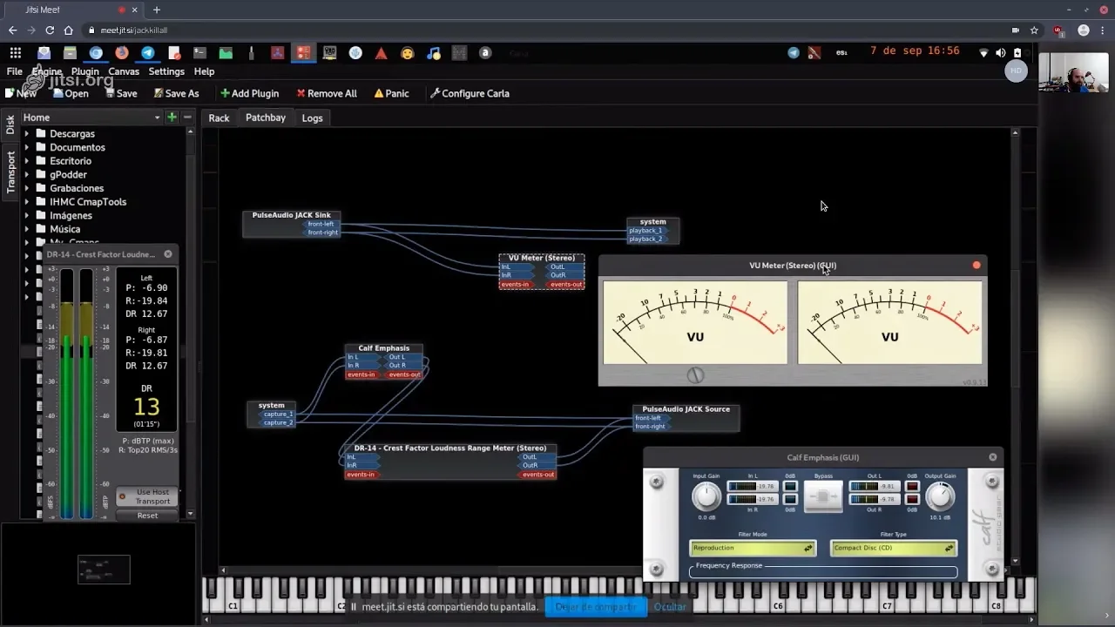1115x627 pixels.
Task: Open a project with the Open toolbar button
Action: (x=71, y=93)
